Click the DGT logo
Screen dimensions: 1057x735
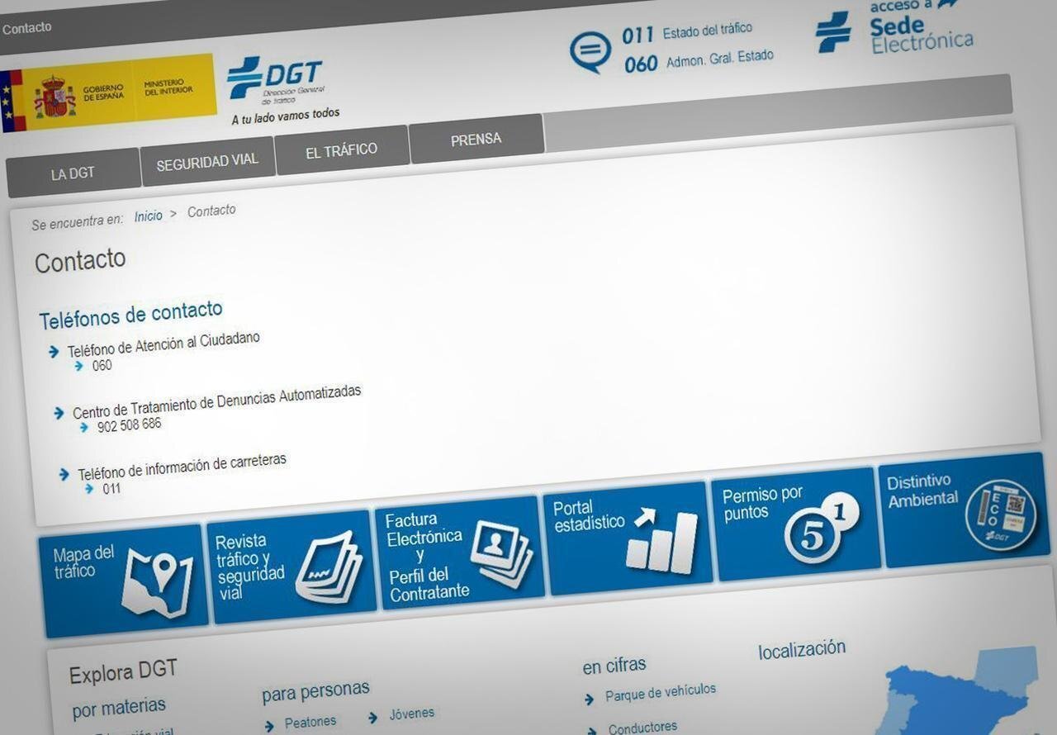point(277,81)
